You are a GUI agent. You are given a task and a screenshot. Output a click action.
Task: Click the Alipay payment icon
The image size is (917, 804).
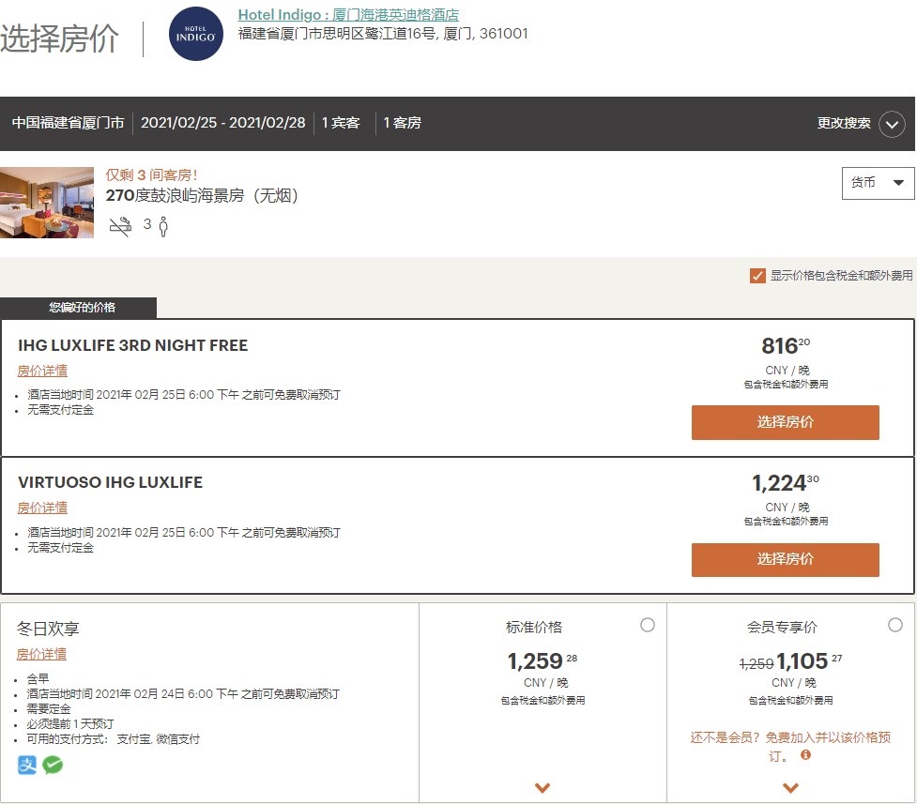tap(27, 765)
